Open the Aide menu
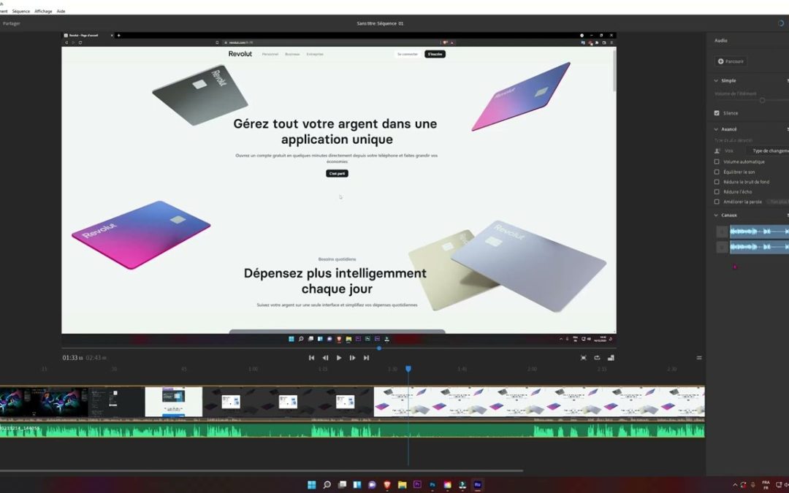789x493 pixels. pos(61,11)
